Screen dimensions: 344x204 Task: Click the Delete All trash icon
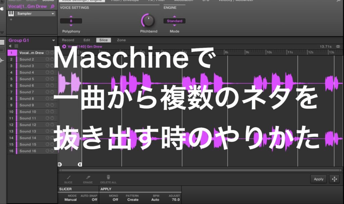point(108,176)
